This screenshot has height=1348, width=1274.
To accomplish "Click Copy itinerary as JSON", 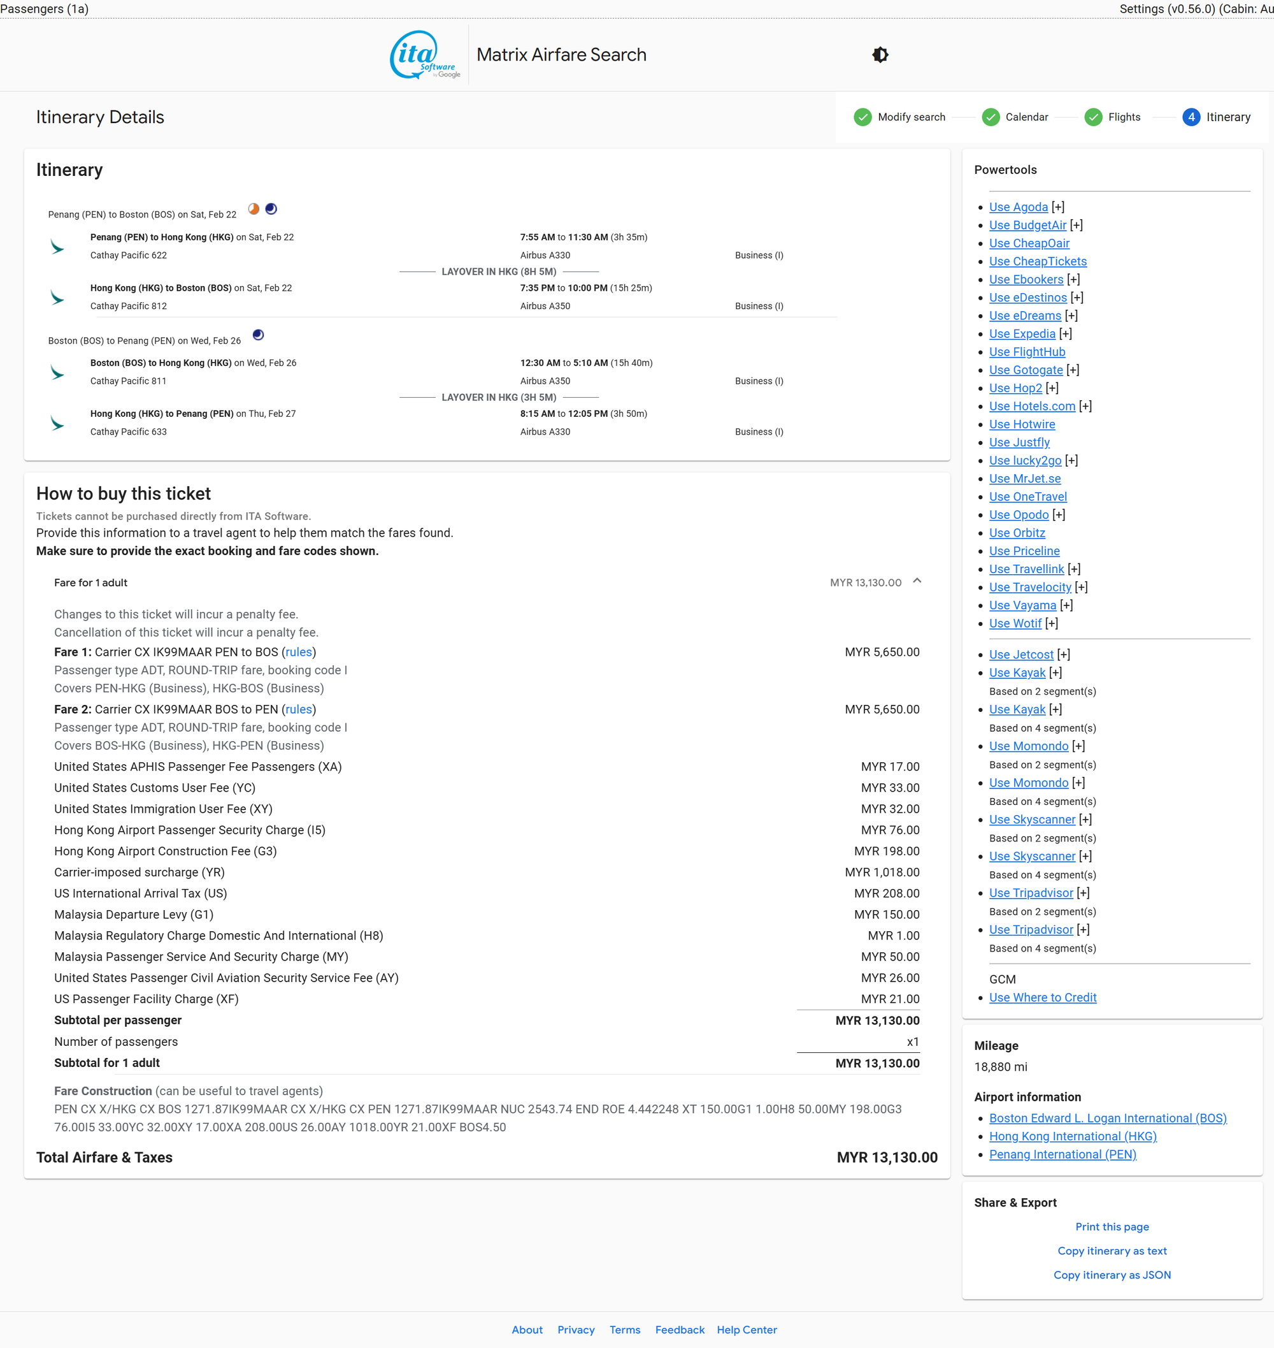I will (1112, 1275).
